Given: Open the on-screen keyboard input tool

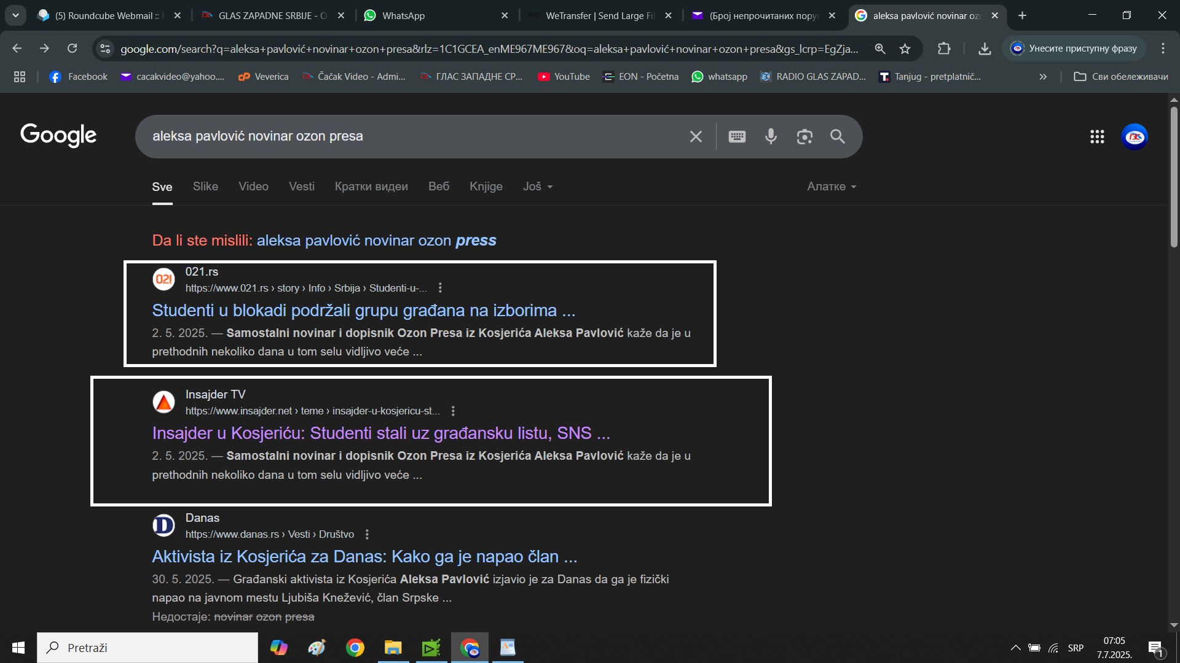Looking at the screenshot, I should tap(737, 136).
